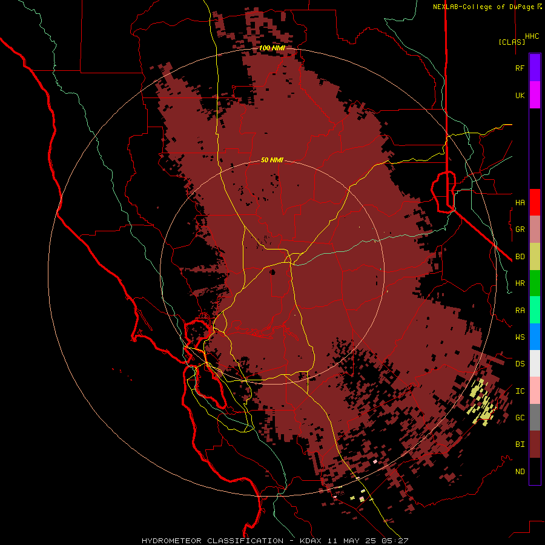
Task: Click the ND legend label
Action: [520, 472]
